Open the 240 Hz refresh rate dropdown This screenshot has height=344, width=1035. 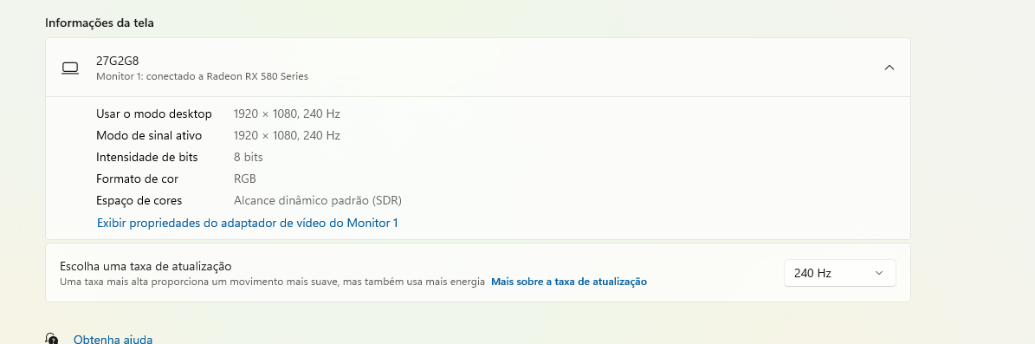(x=839, y=273)
